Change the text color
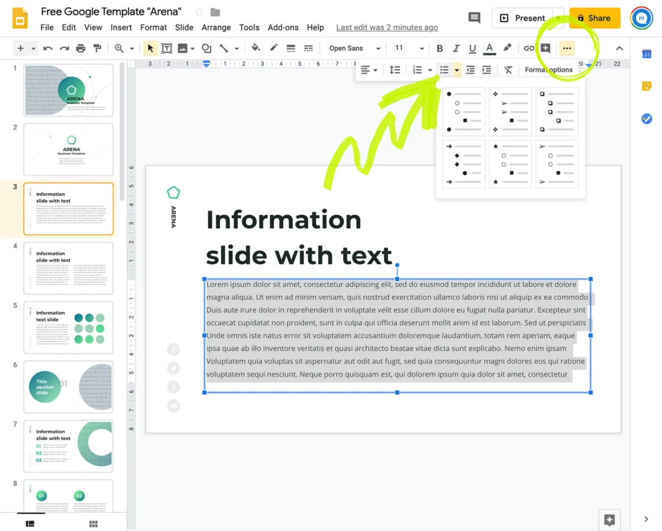 [489, 48]
